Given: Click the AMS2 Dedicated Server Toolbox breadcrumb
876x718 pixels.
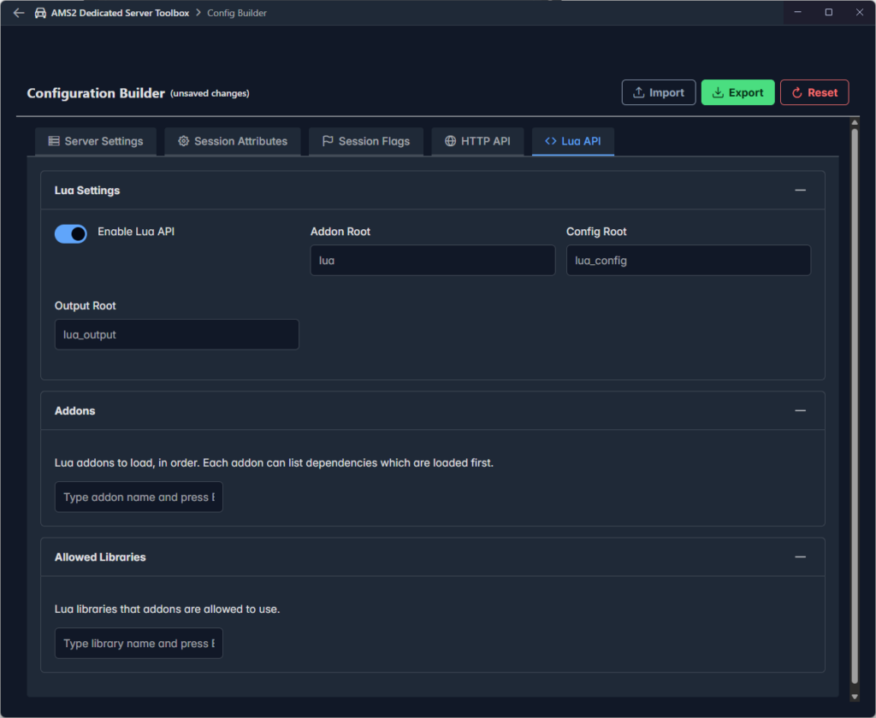Looking at the screenshot, I should click(x=120, y=13).
